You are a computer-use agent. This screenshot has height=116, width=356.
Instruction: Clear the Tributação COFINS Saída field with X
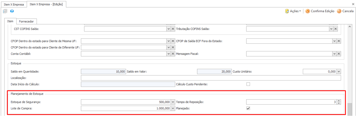(x=336, y=29)
